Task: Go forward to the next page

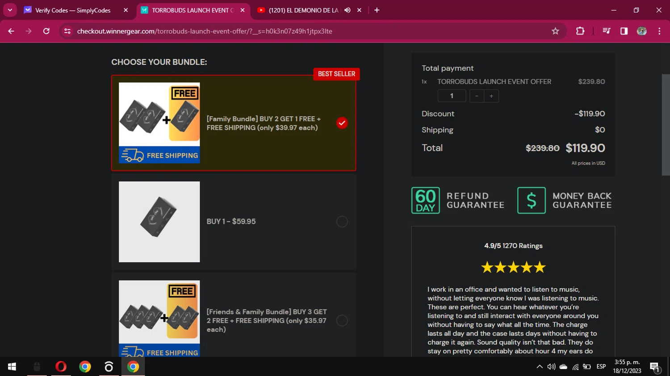Action: 29,31
